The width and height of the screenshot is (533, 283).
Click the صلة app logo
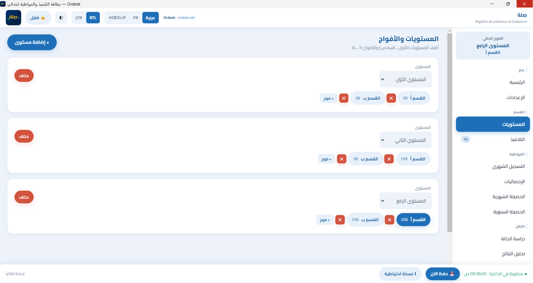(x=13, y=17)
